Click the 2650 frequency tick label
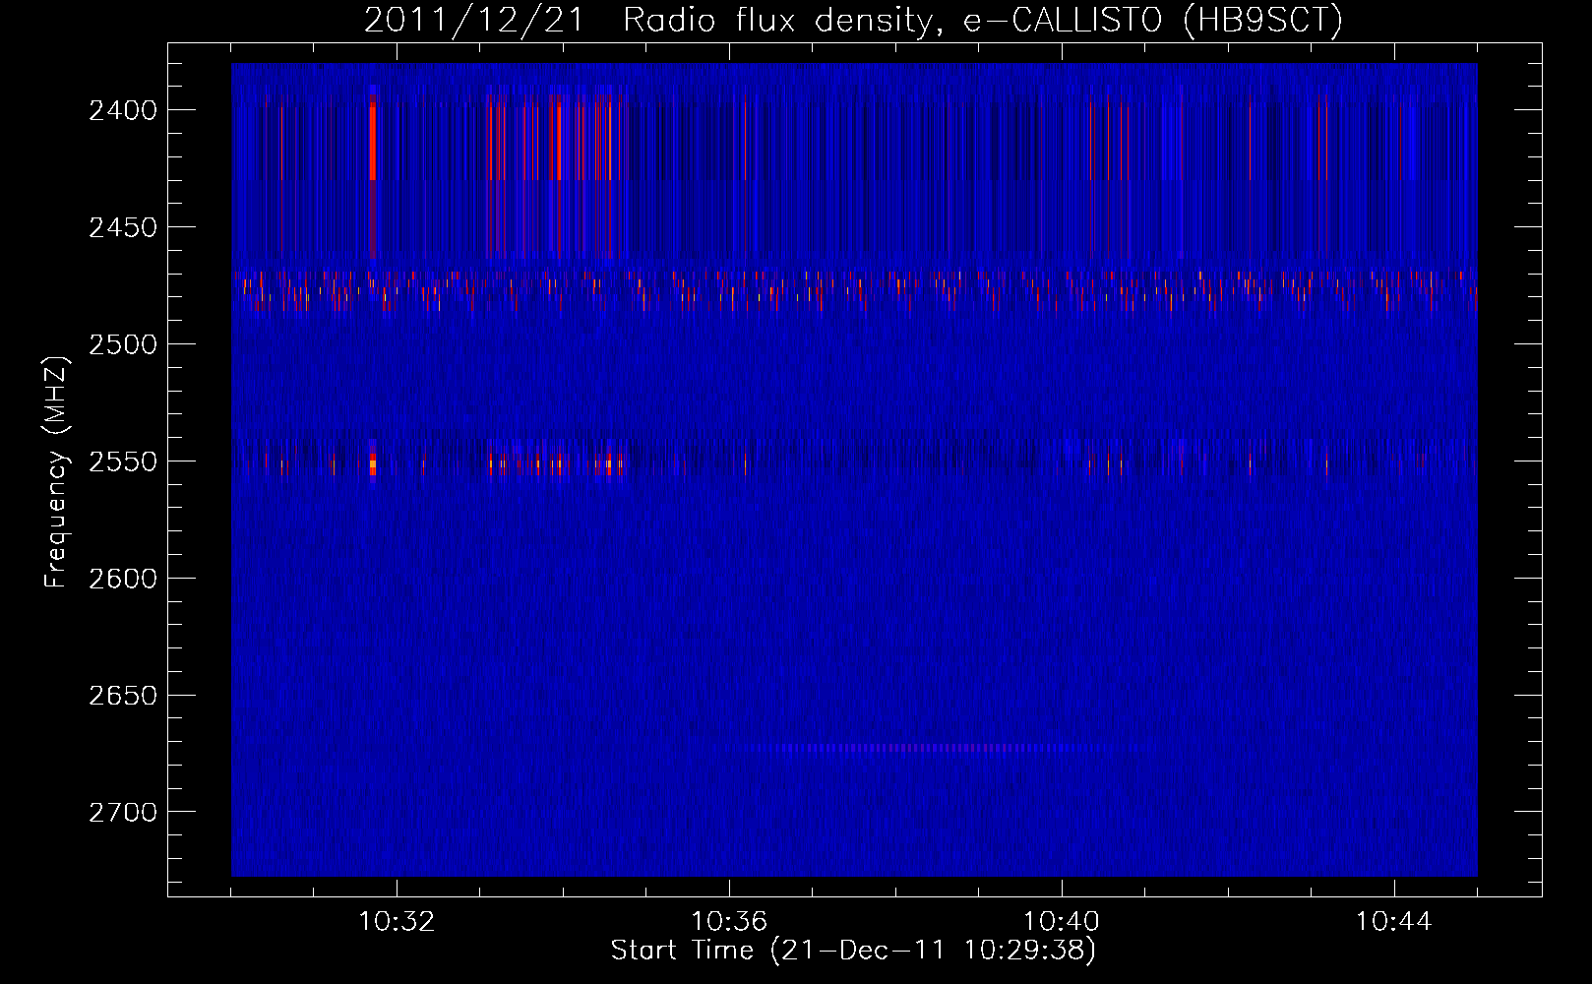The height and width of the screenshot is (984, 1592). tap(123, 696)
